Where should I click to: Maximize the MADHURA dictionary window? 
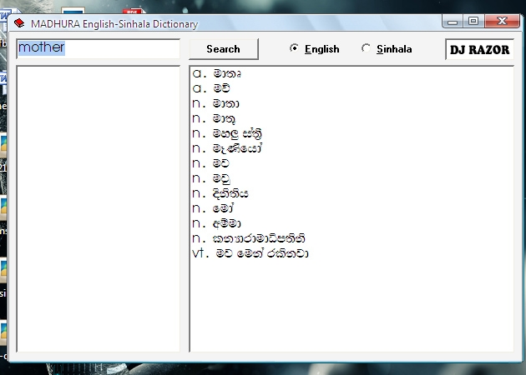[473, 21]
